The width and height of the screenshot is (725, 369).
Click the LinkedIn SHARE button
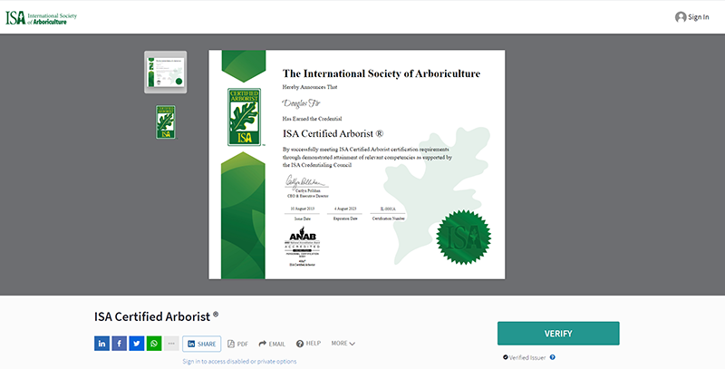pyautogui.click(x=201, y=344)
